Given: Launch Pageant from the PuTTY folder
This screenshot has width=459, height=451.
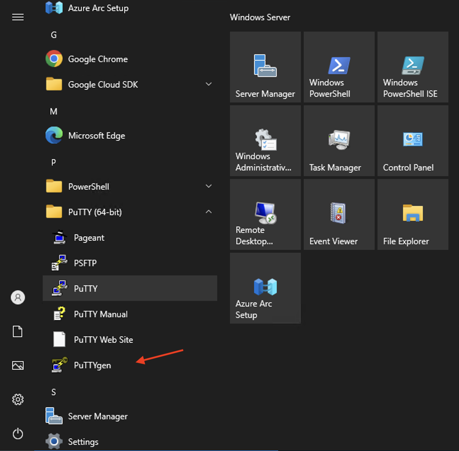Looking at the screenshot, I should coord(130,238).
